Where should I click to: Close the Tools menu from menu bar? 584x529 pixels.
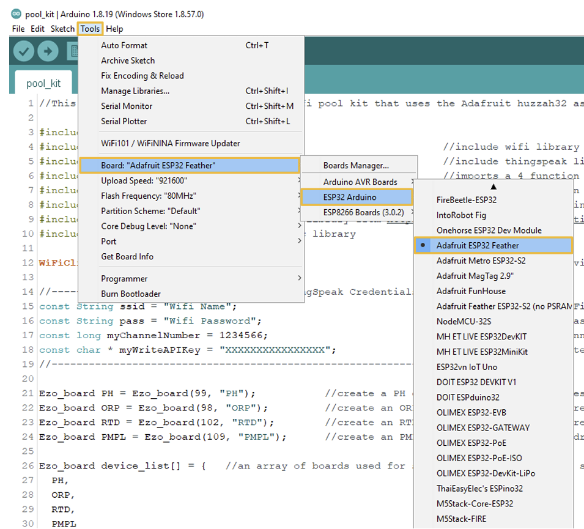tap(90, 29)
